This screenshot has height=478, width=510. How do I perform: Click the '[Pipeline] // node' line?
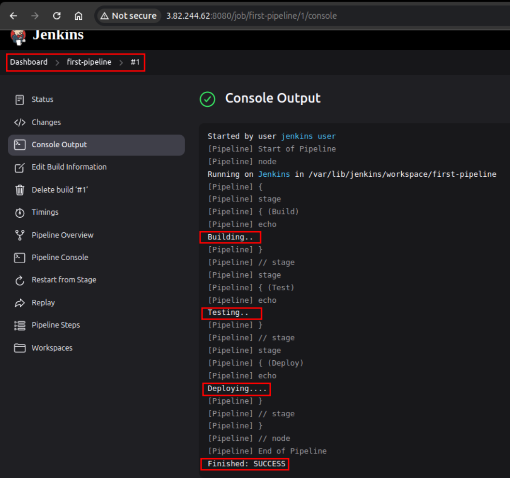coord(249,438)
